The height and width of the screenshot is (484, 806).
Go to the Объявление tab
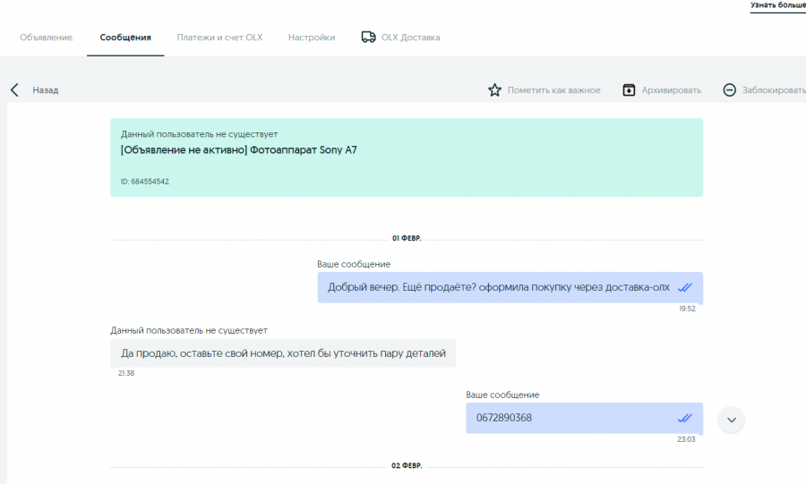[x=47, y=38]
